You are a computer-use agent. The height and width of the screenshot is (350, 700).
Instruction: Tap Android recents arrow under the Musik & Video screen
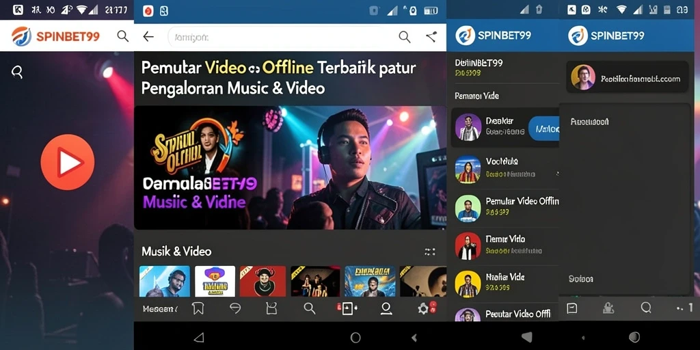point(415,338)
